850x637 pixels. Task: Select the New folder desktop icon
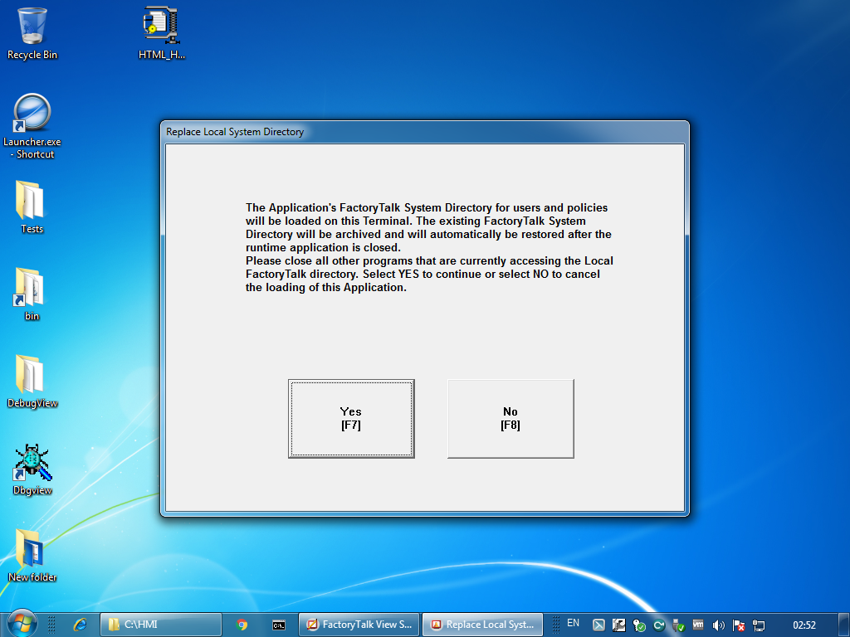point(32,556)
